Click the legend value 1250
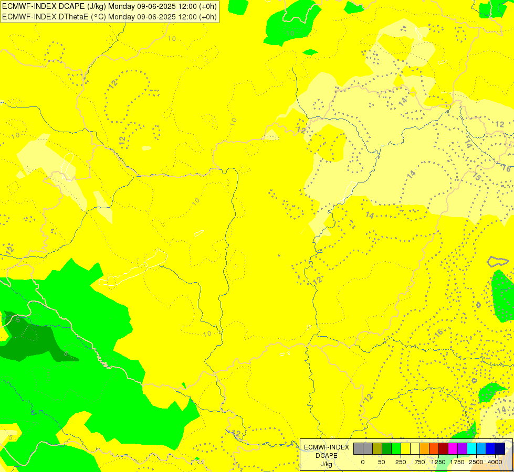514x472 pixels. (x=438, y=462)
